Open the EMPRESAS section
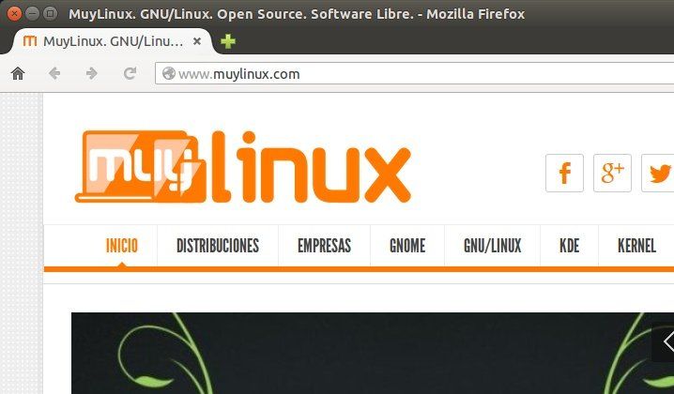The width and height of the screenshot is (674, 394). (x=324, y=246)
